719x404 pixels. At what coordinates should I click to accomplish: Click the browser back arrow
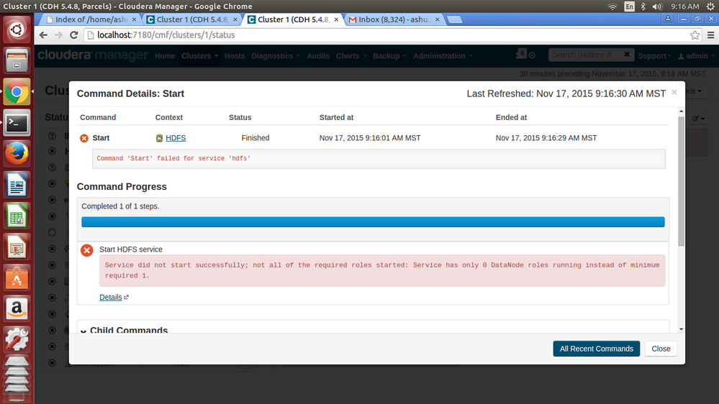[x=43, y=35]
